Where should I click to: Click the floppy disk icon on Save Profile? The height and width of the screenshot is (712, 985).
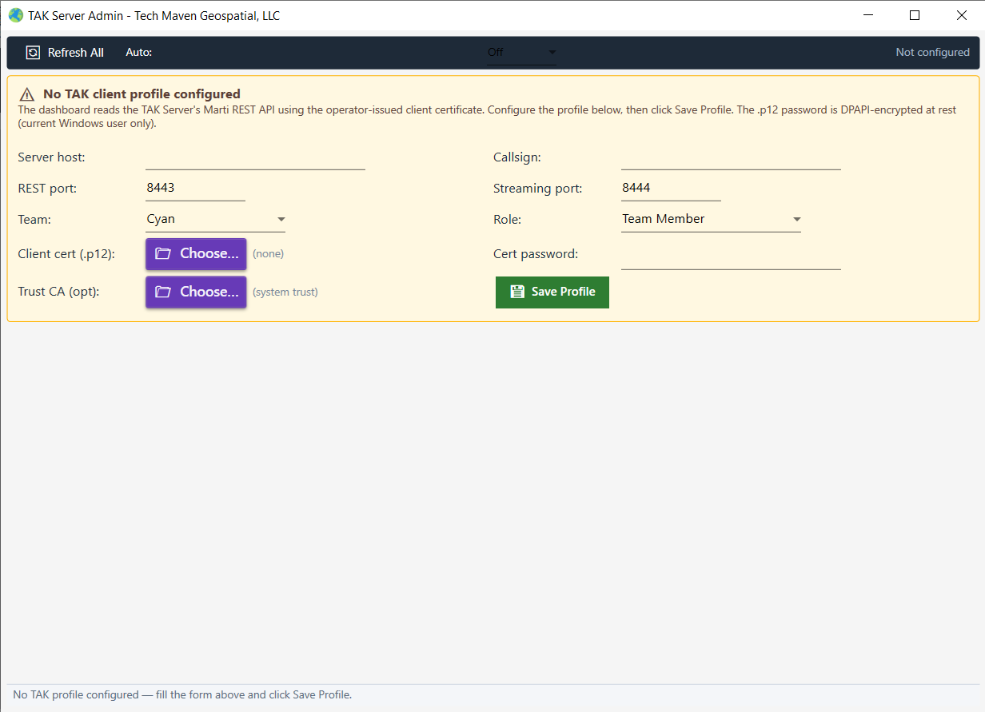point(517,292)
